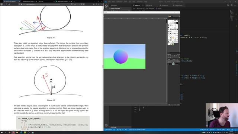238x134 pixels.
Task: Click the Firefox taskbar icon
Action: [x=13, y=133]
